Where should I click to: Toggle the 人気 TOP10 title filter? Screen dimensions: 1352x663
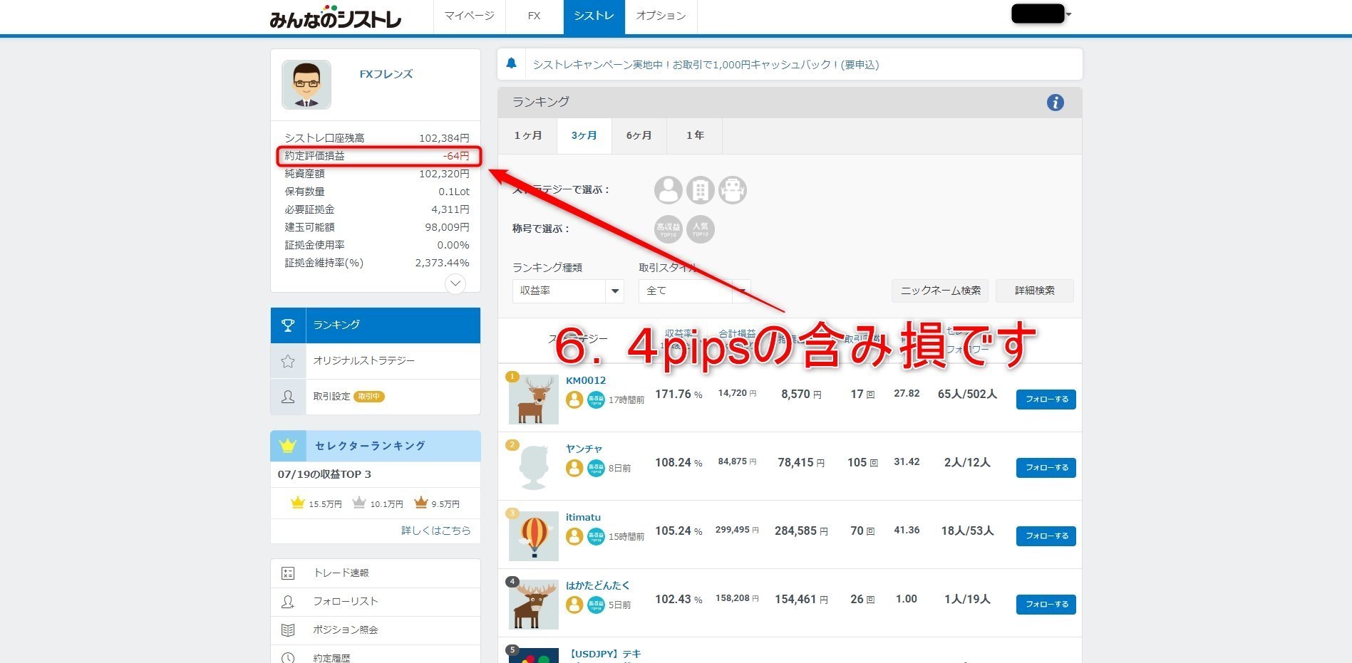tap(700, 229)
